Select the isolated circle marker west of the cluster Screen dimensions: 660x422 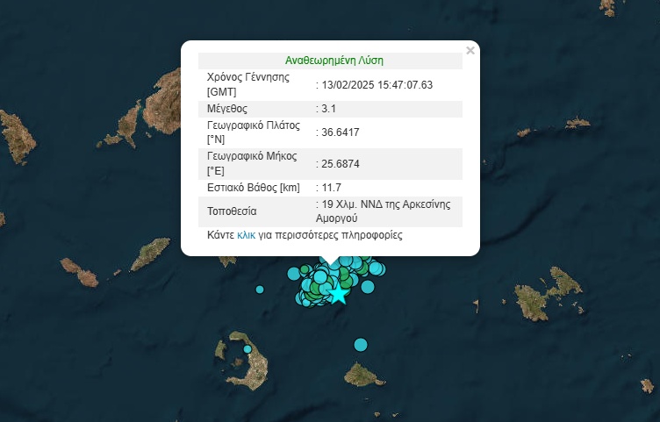[260, 290]
